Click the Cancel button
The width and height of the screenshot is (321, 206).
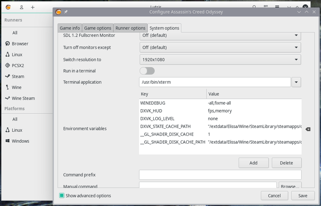coord(274,195)
